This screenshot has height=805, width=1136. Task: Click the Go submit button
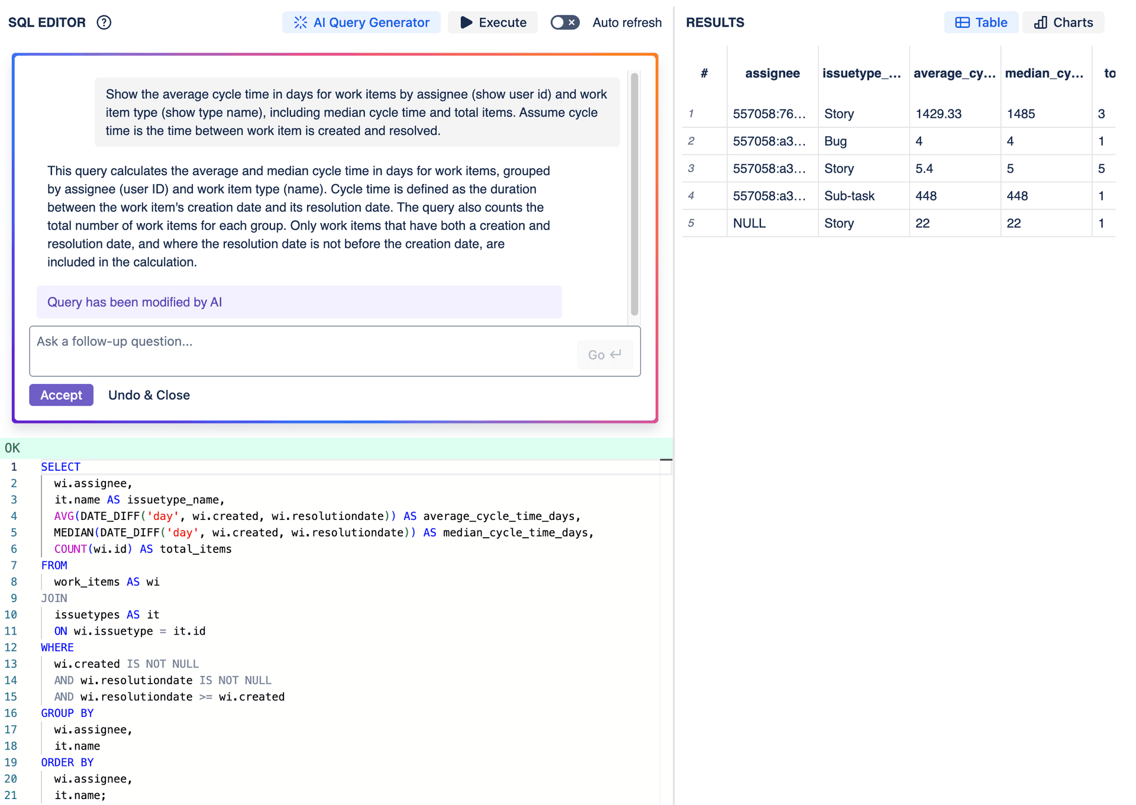[605, 354]
